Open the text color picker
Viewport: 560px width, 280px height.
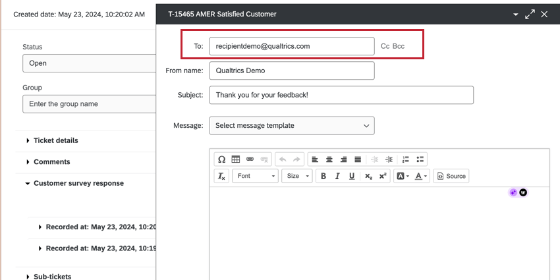(x=421, y=176)
